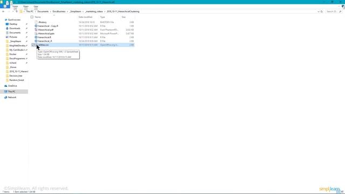
Task: Sort files by Date modified column
Action: 85,17
